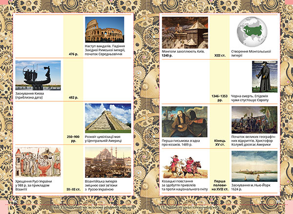Click the label 'Перша половина XVII ст.'

tap(220, 185)
